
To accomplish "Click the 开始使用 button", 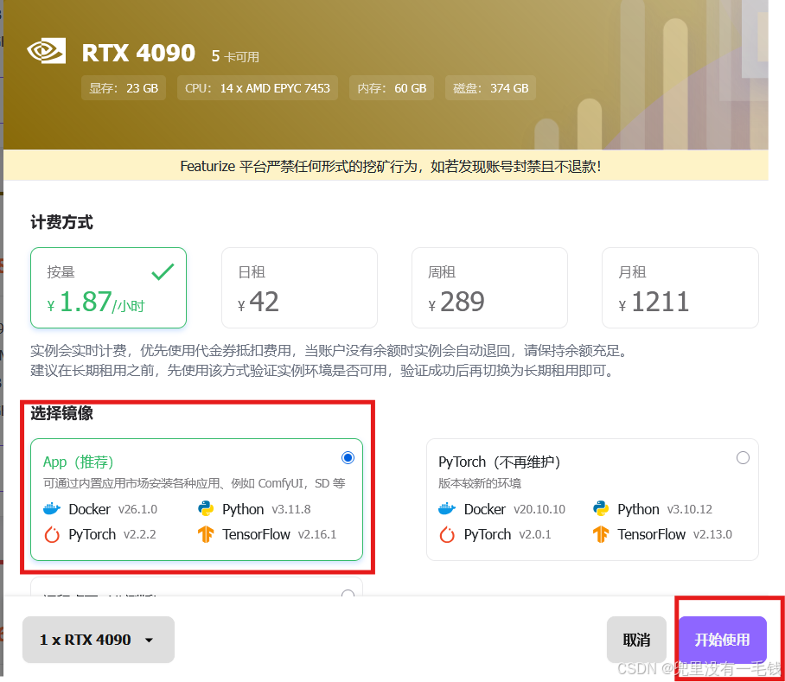I will [723, 640].
